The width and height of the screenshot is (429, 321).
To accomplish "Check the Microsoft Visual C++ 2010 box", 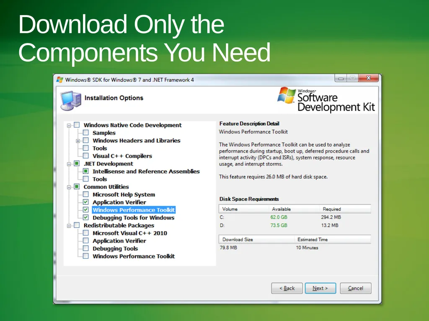I will 86,233.
